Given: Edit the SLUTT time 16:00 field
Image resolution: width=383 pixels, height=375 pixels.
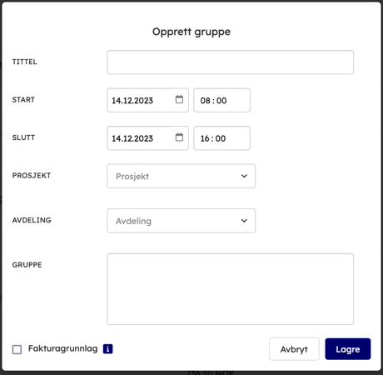Looking at the screenshot, I should [221, 138].
